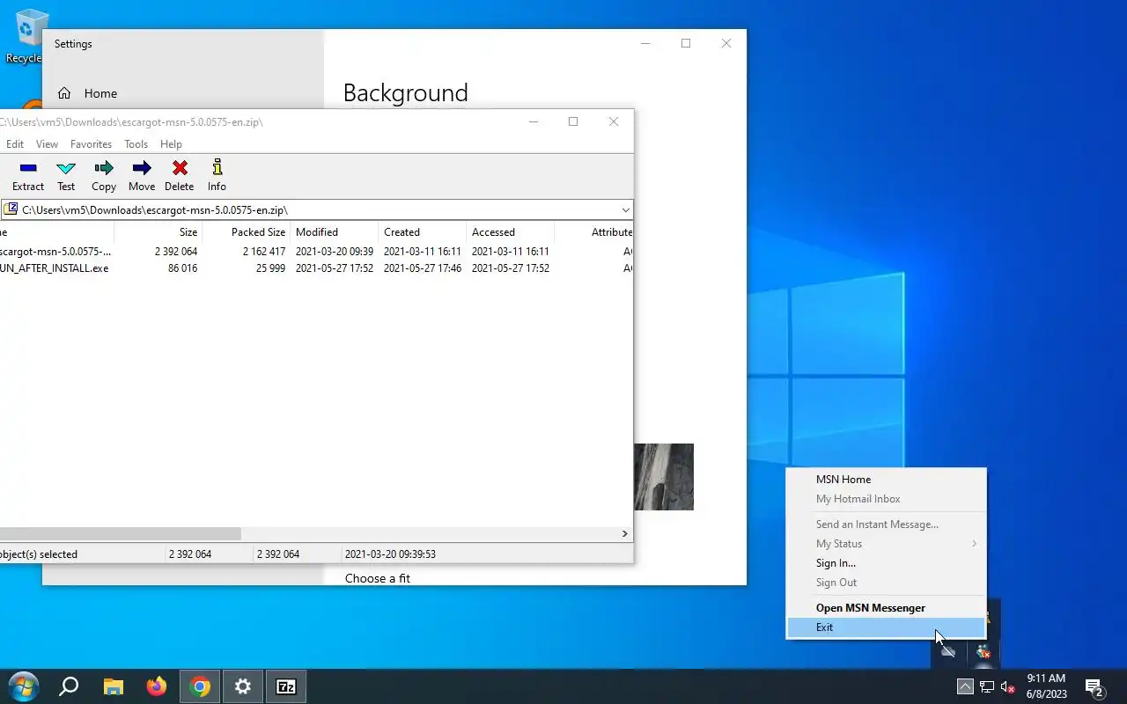Open the notification center icon
Image resolution: width=1127 pixels, height=704 pixels.
pyautogui.click(x=1094, y=687)
